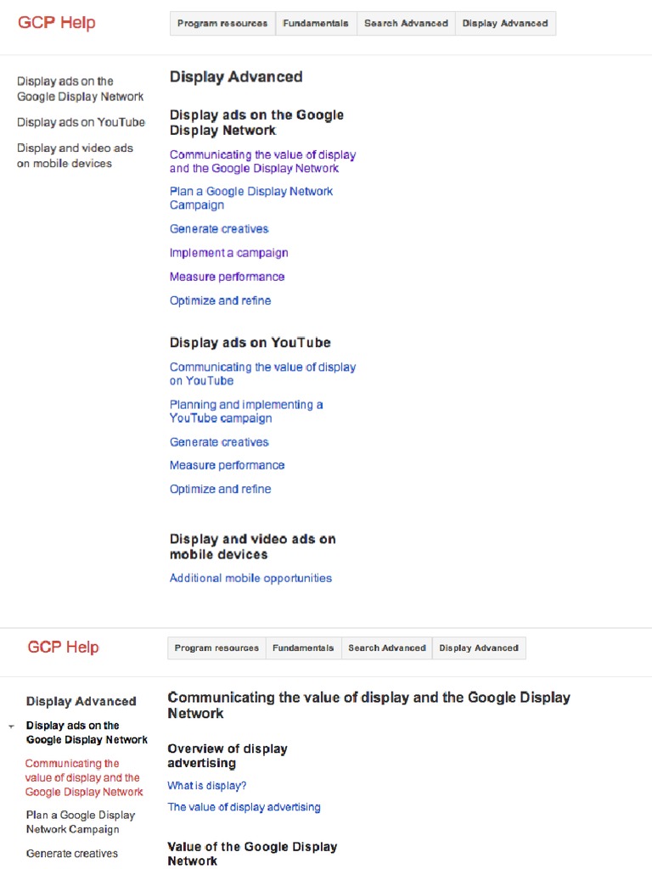
Task: Open Optimize and refine under the Google Display Network section
Action: [x=220, y=300]
